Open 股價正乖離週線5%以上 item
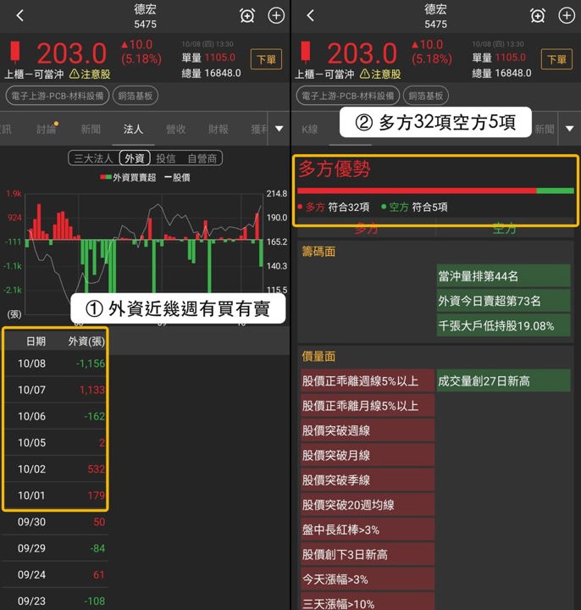The image size is (581, 610). (x=368, y=381)
